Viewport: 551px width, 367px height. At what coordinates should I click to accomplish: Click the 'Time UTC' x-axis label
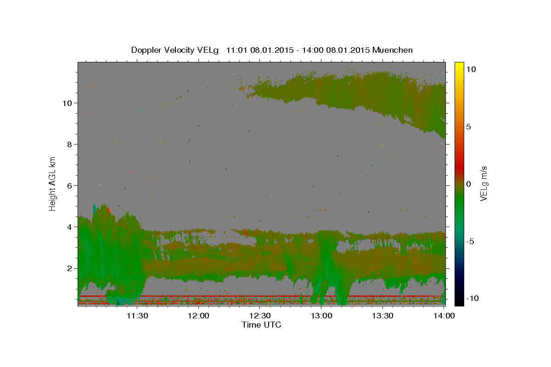tap(261, 325)
